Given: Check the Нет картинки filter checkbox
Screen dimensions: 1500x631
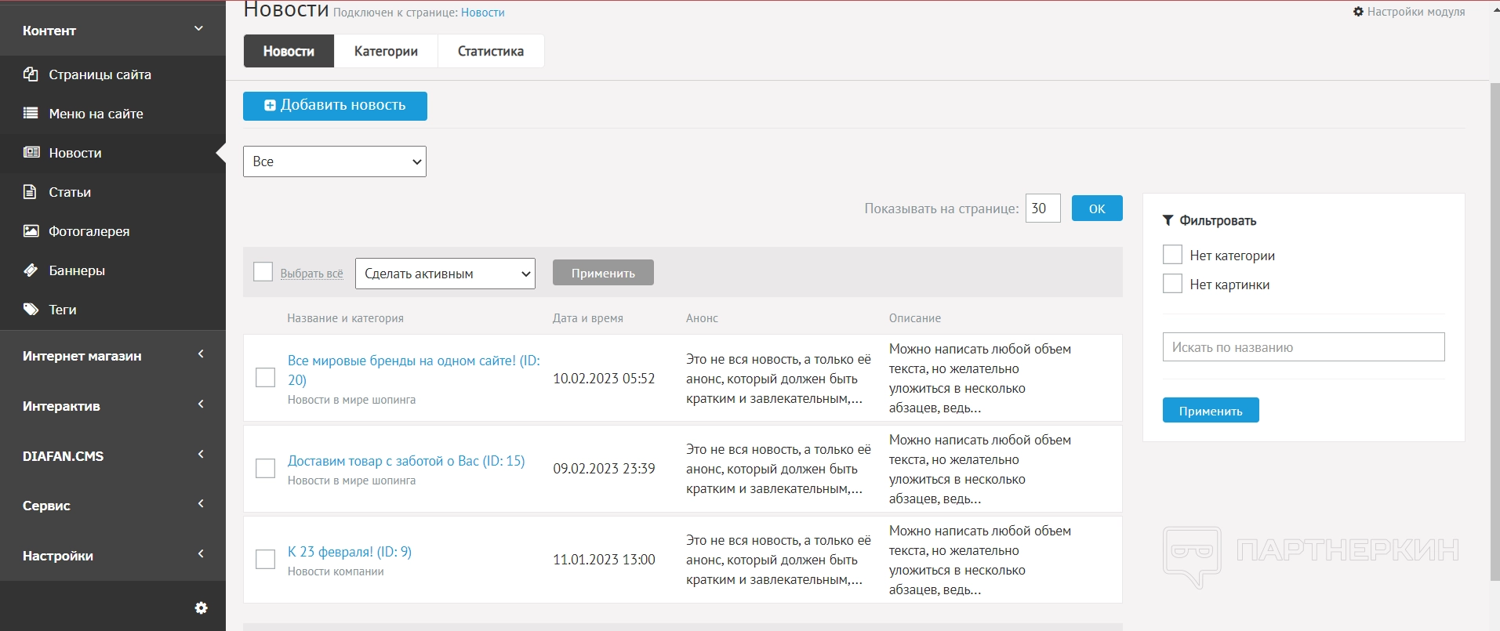Looking at the screenshot, I should (1172, 284).
